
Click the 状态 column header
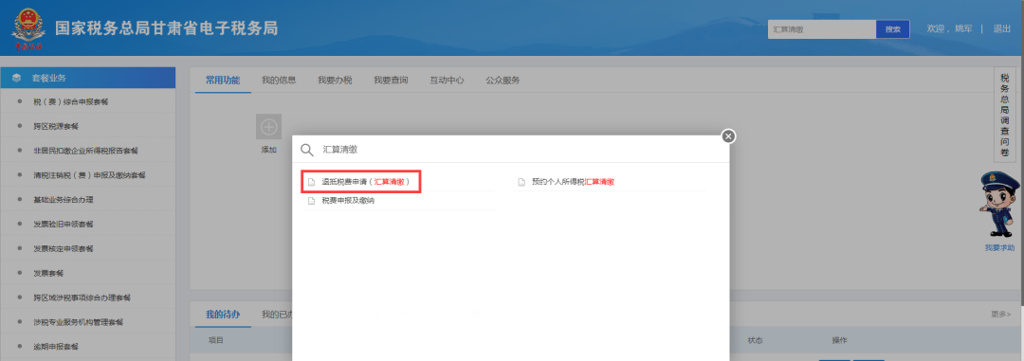click(x=756, y=341)
